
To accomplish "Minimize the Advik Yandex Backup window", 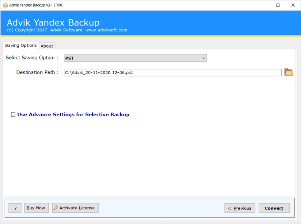I will (263, 5).
